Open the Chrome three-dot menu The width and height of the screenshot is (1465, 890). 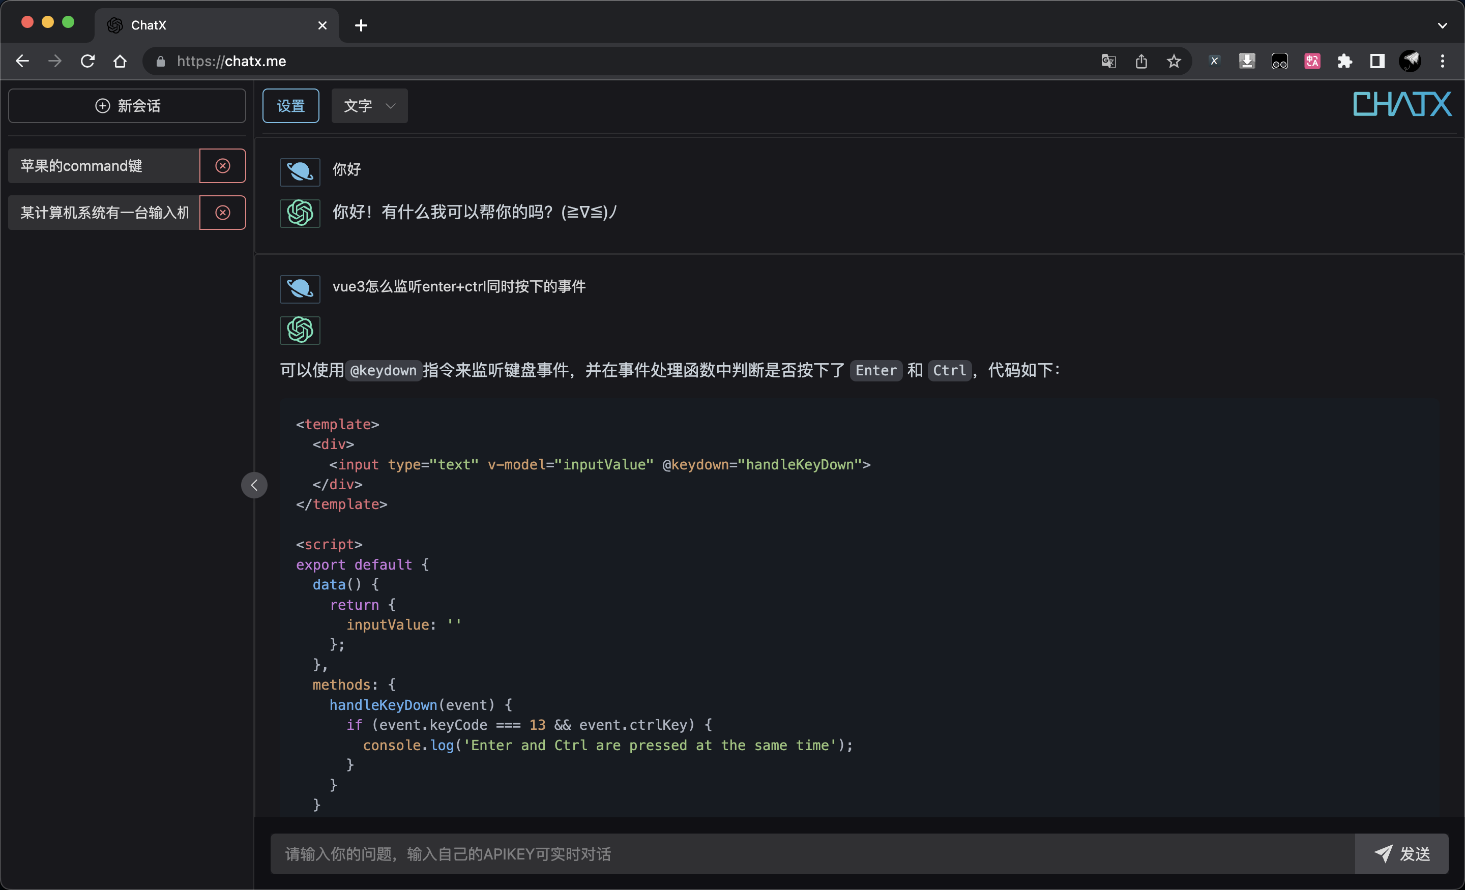1443,61
